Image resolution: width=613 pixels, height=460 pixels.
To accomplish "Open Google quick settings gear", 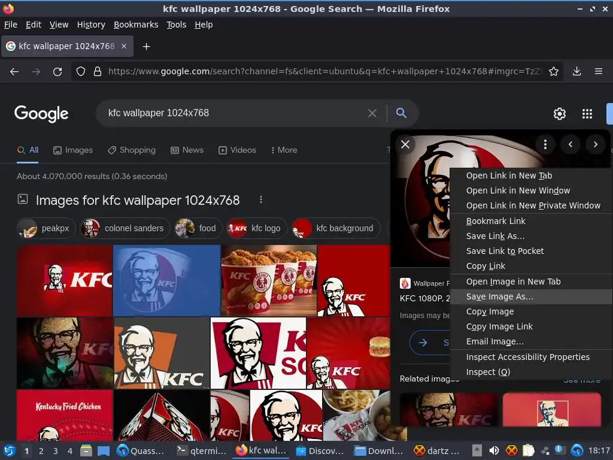I will pyautogui.click(x=560, y=113).
